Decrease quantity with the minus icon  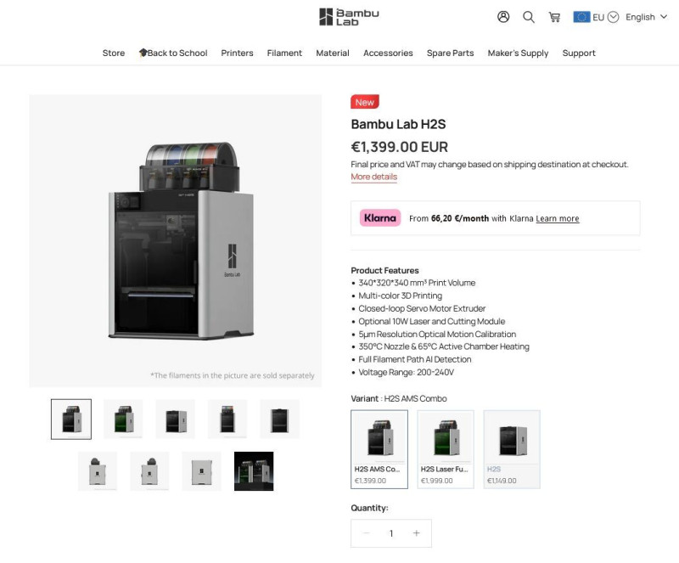(x=366, y=533)
